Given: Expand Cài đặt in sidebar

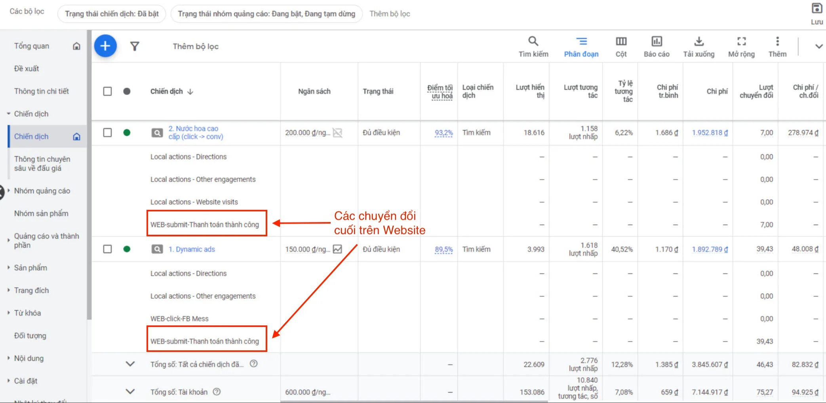Looking at the screenshot, I should (x=8, y=380).
